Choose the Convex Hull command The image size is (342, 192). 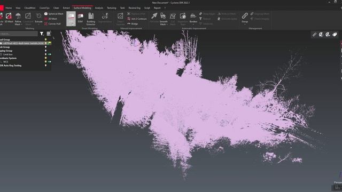(52, 23)
